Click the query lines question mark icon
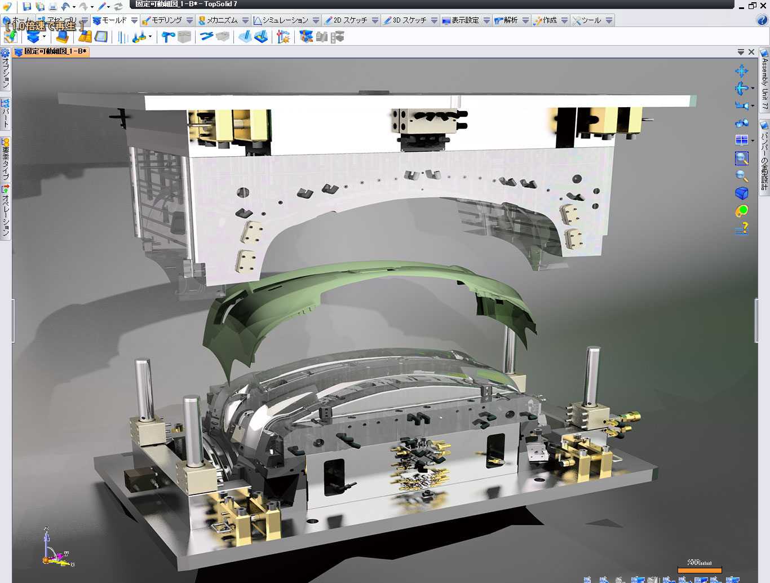The height and width of the screenshot is (583, 770). (742, 228)
